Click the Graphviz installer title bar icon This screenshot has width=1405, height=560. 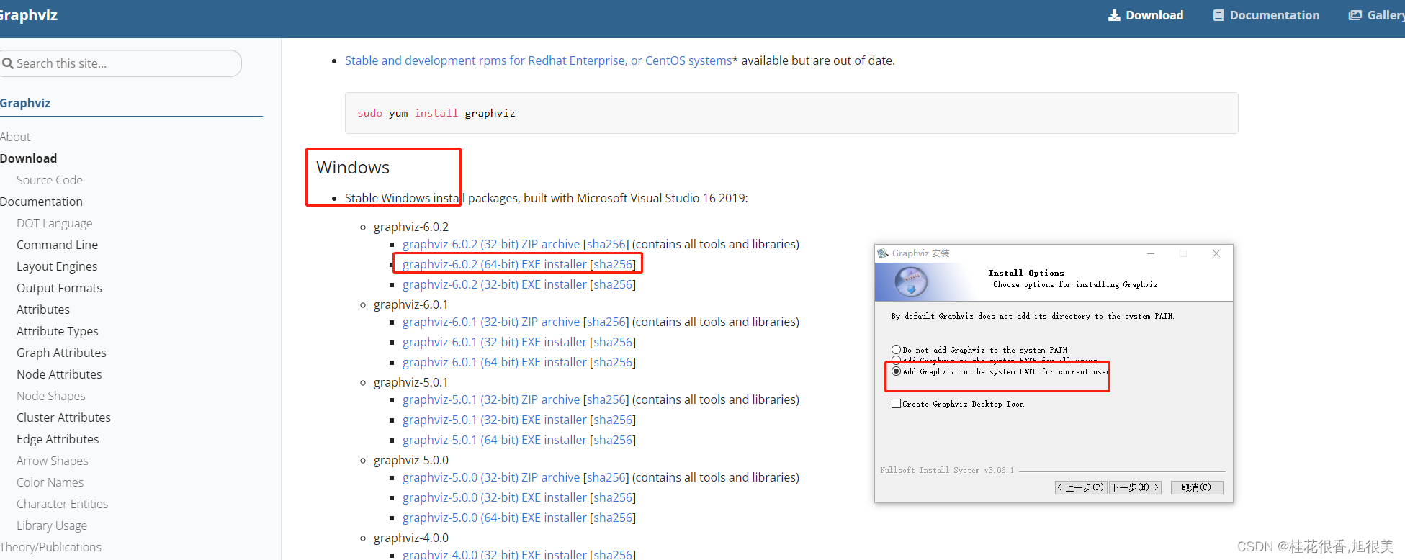coord(883,253)
